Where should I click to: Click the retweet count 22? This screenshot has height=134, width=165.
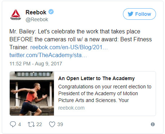point(39,124)
